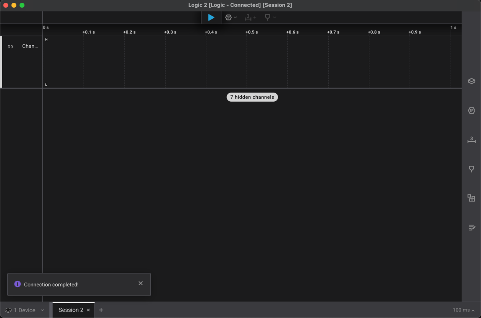481x318 pixels.
Task: Click the timing marker icon in top toolbar
Action: (x=268, y=18)
